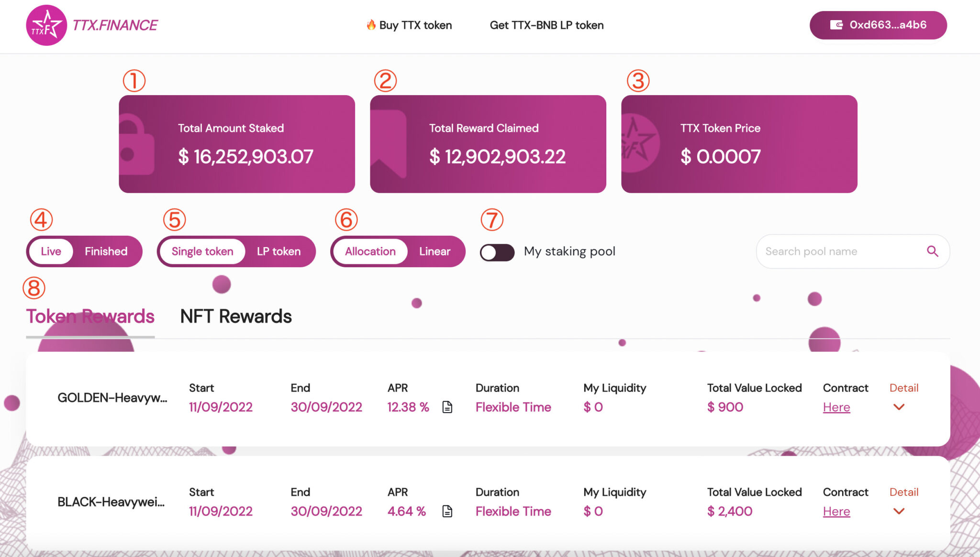Open the contract document icon beside GOLDEN APR
This screenshot has height=557, width=980.
click(448, 407)
